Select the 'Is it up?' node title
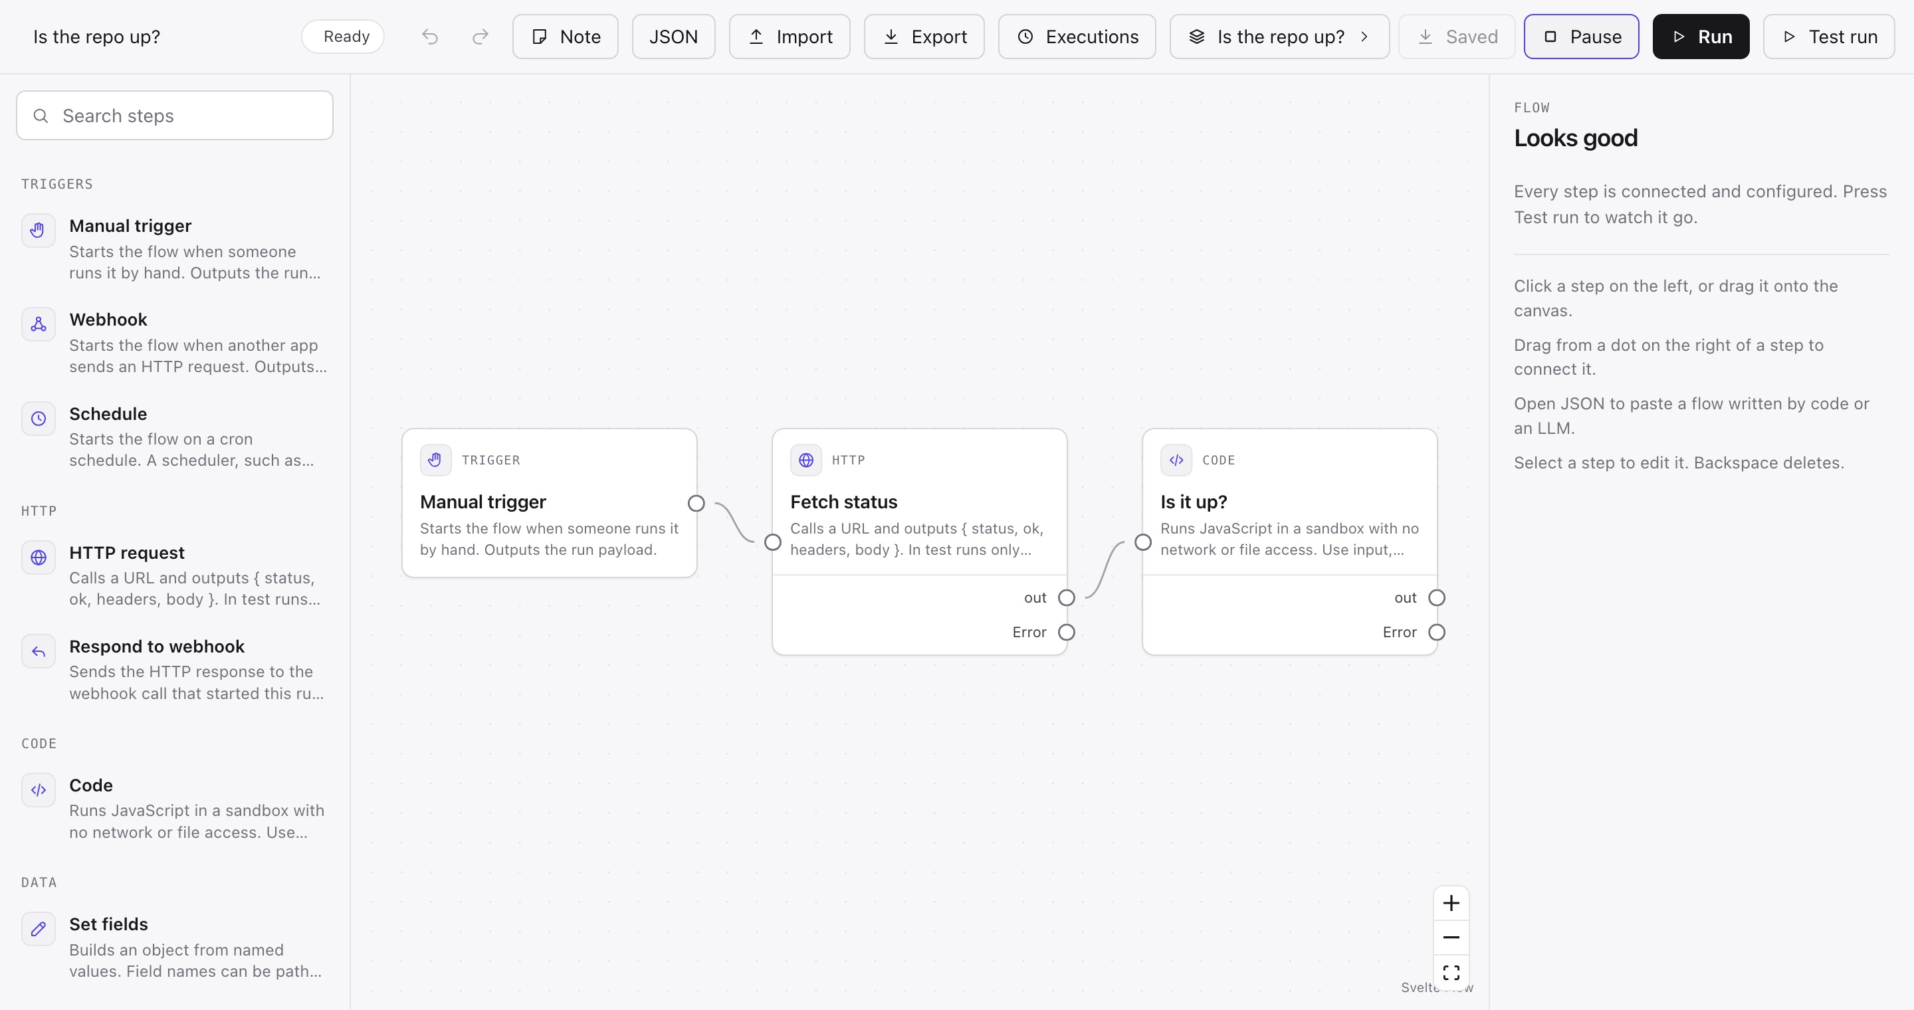The image size is (1914, 1010). [1194, 502]
